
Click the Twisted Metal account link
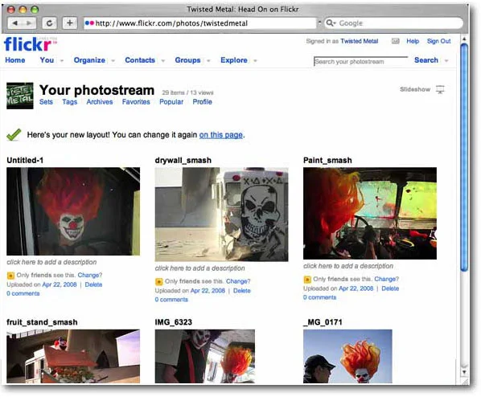click(360, 41)
